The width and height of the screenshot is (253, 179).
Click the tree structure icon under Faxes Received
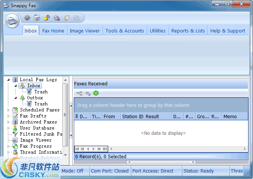tap(79, 93)
